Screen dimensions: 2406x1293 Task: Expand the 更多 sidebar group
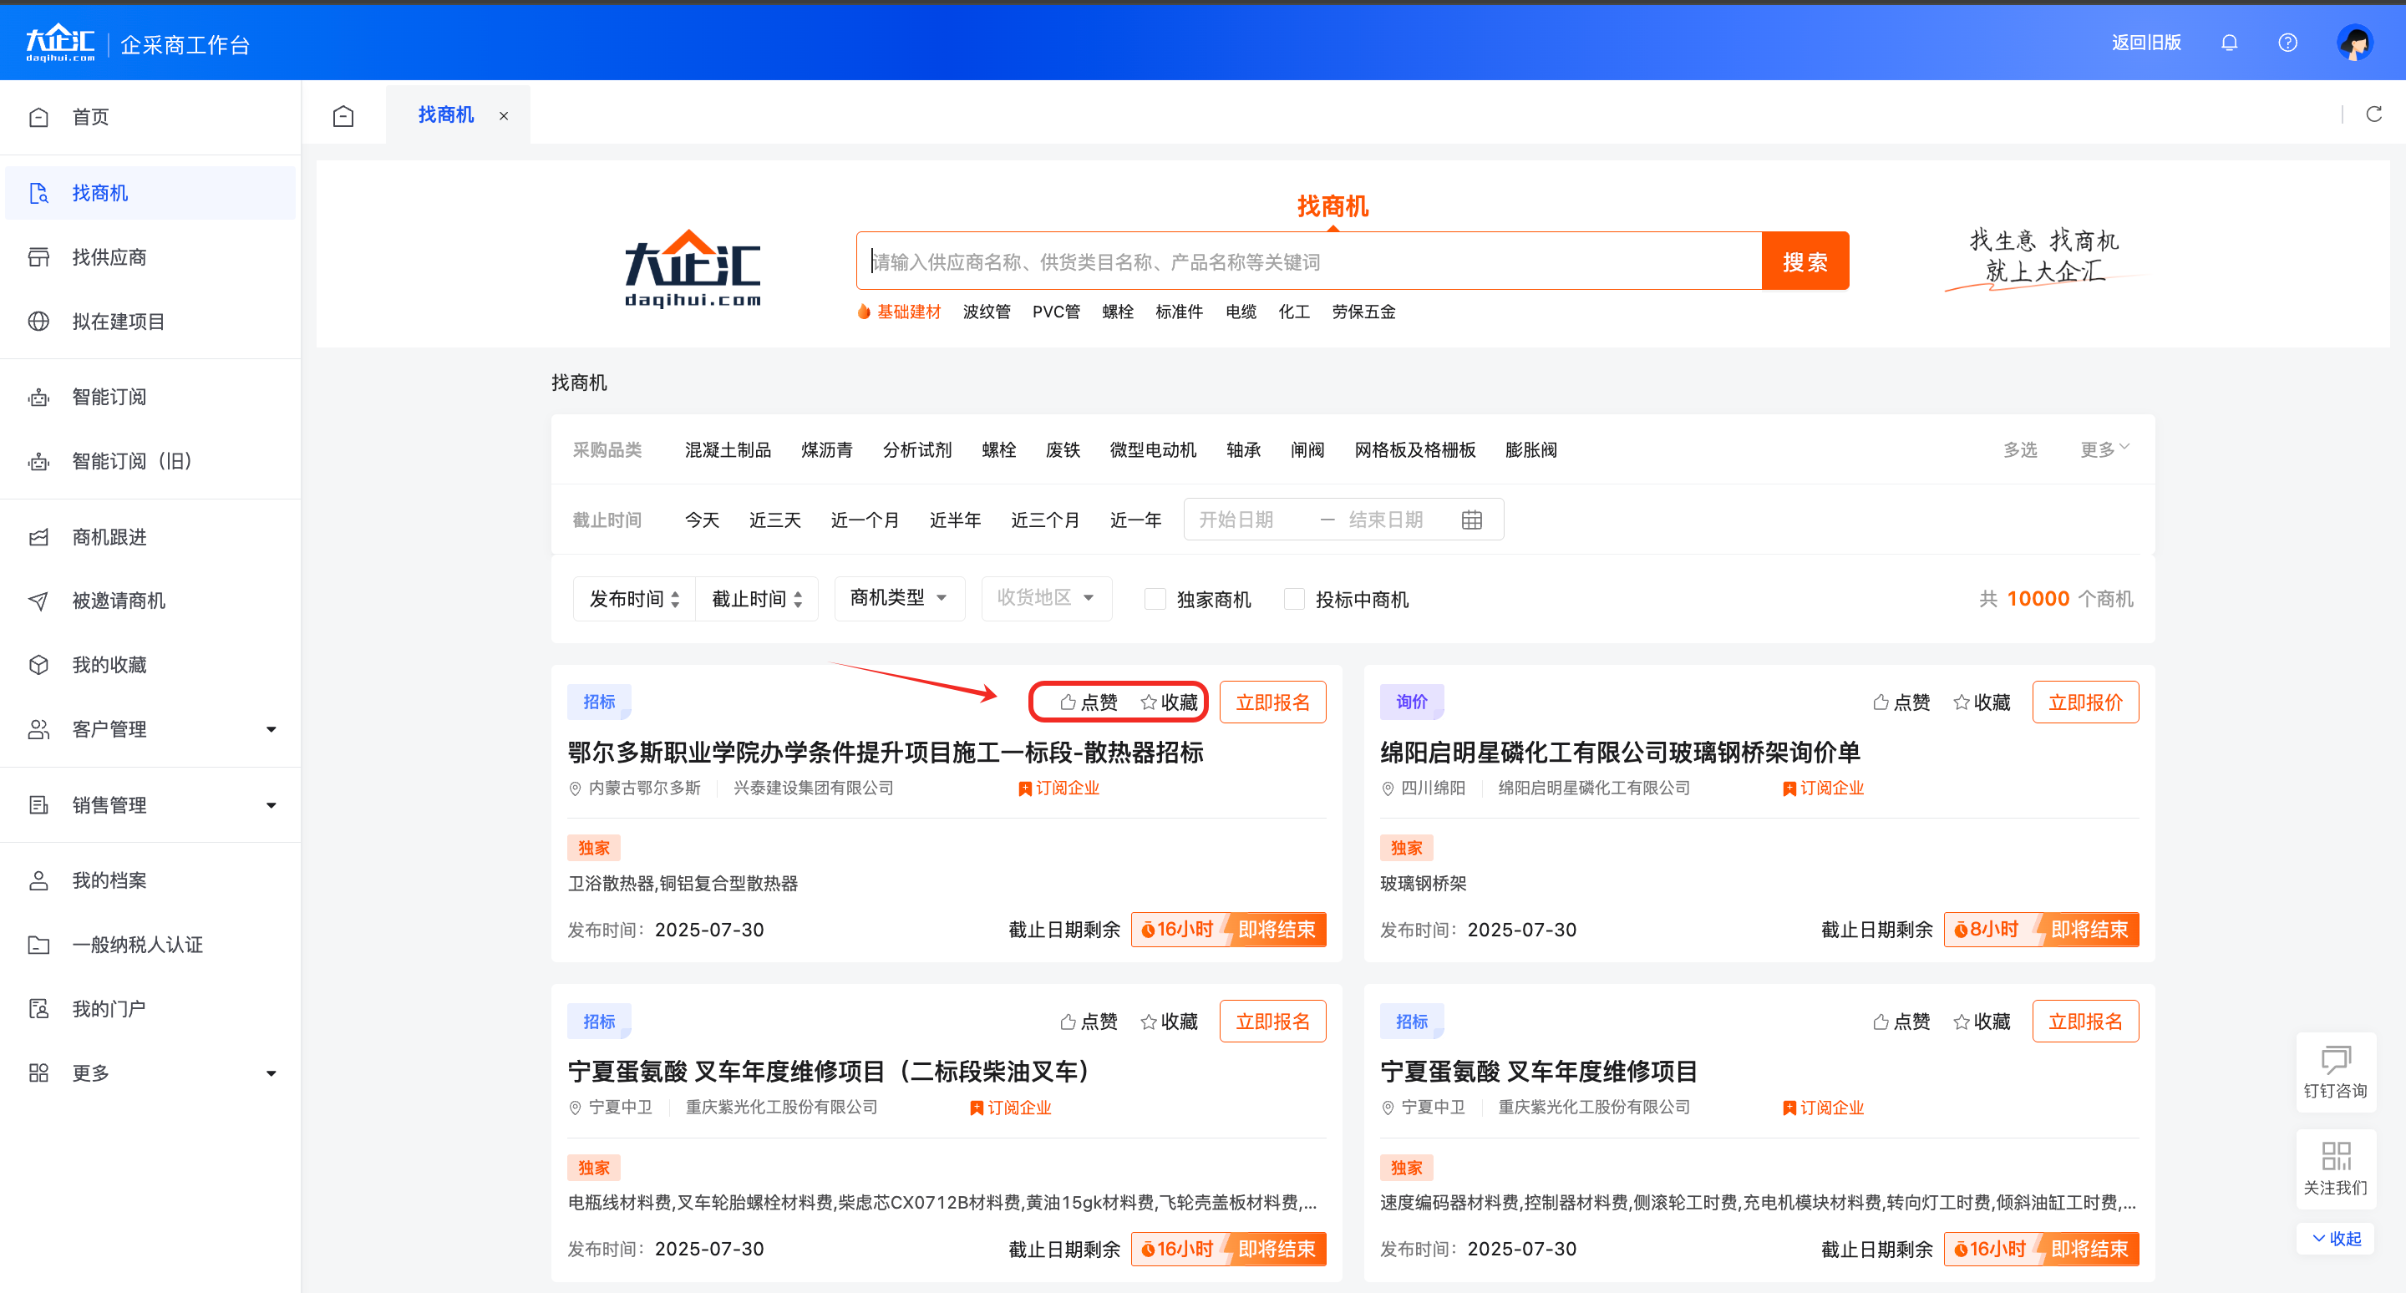150,1072
